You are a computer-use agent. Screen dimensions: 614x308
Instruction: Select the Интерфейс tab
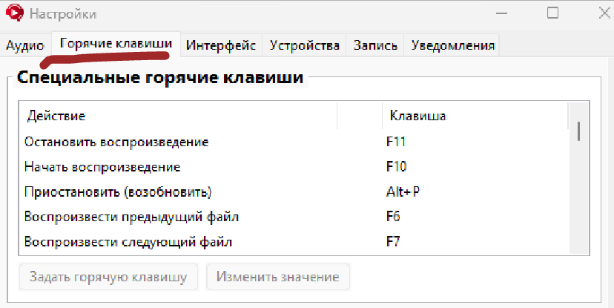click(221, 45)
